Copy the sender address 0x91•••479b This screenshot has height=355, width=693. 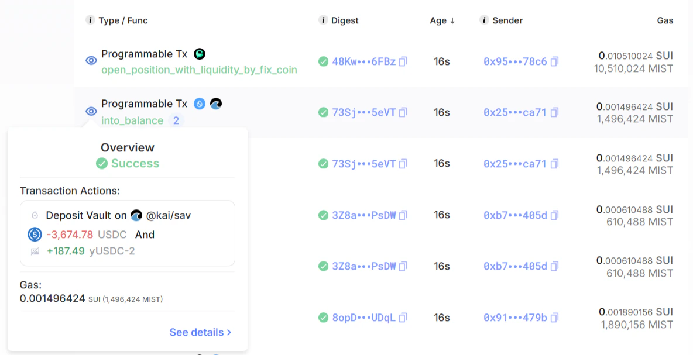click(x=554, y=318)
